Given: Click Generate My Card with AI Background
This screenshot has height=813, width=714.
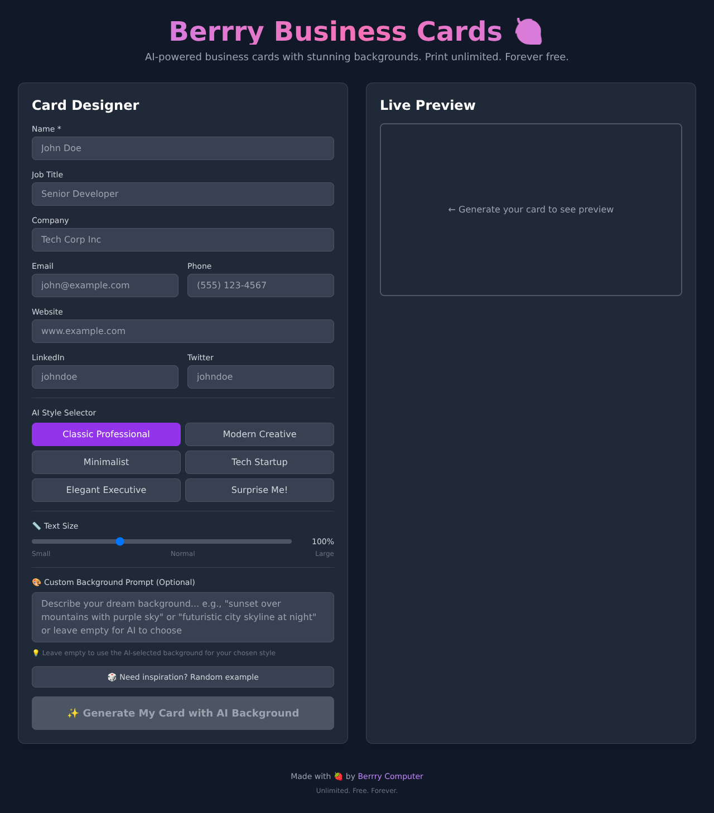Looking at the screenshot, I should [x=182, y=713].
